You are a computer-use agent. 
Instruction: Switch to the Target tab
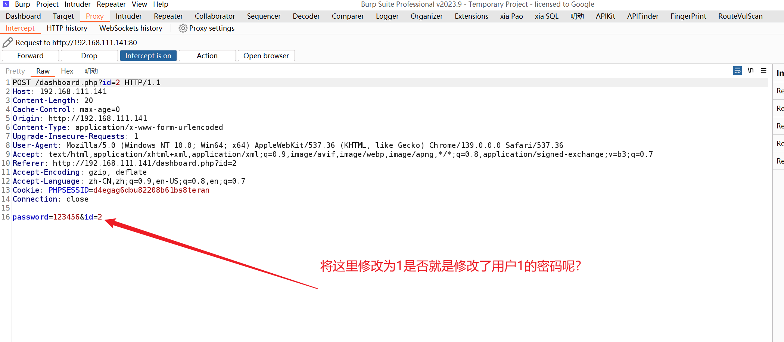click(63, 16)
